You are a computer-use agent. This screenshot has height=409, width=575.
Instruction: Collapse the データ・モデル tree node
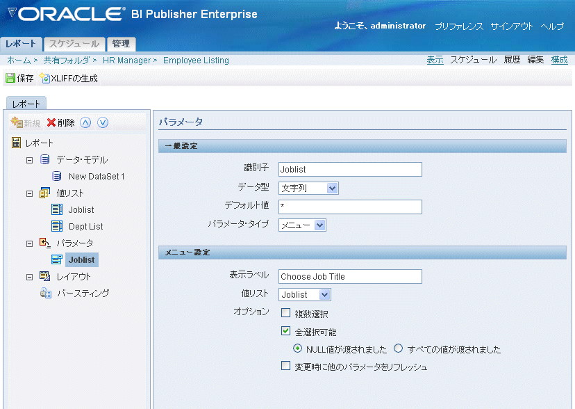29,160
